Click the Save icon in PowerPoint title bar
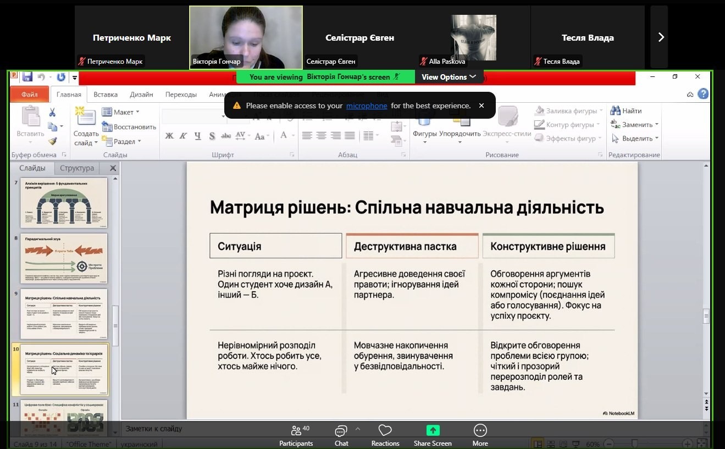Viewport: 725px width, 449px height. tap(27, 77)
